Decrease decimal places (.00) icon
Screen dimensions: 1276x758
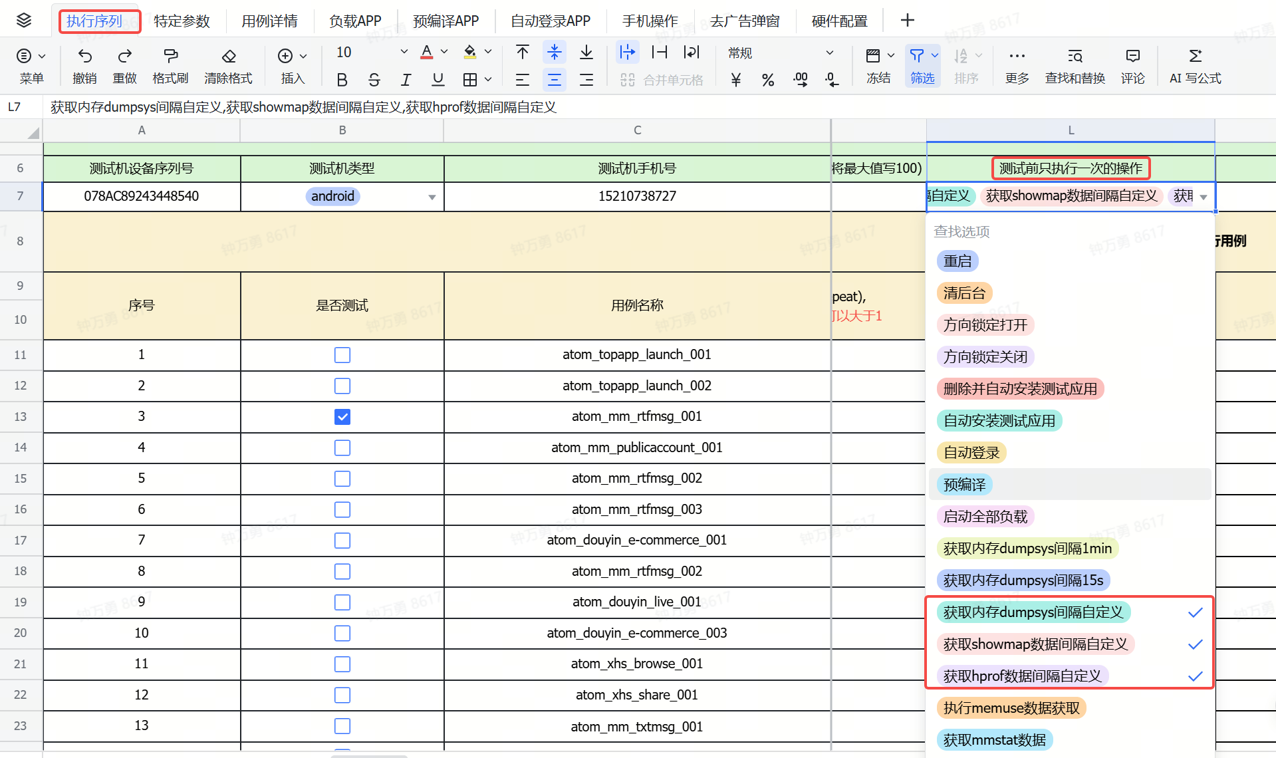click(x=800, y=80)
